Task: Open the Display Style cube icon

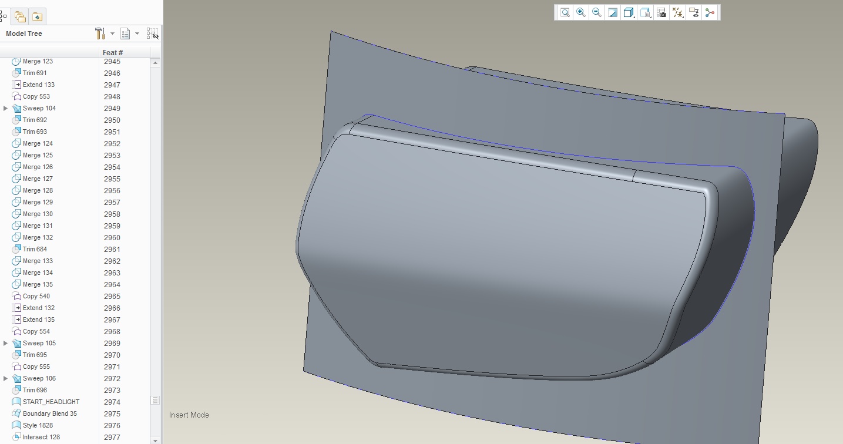Action: click(629, 12)
